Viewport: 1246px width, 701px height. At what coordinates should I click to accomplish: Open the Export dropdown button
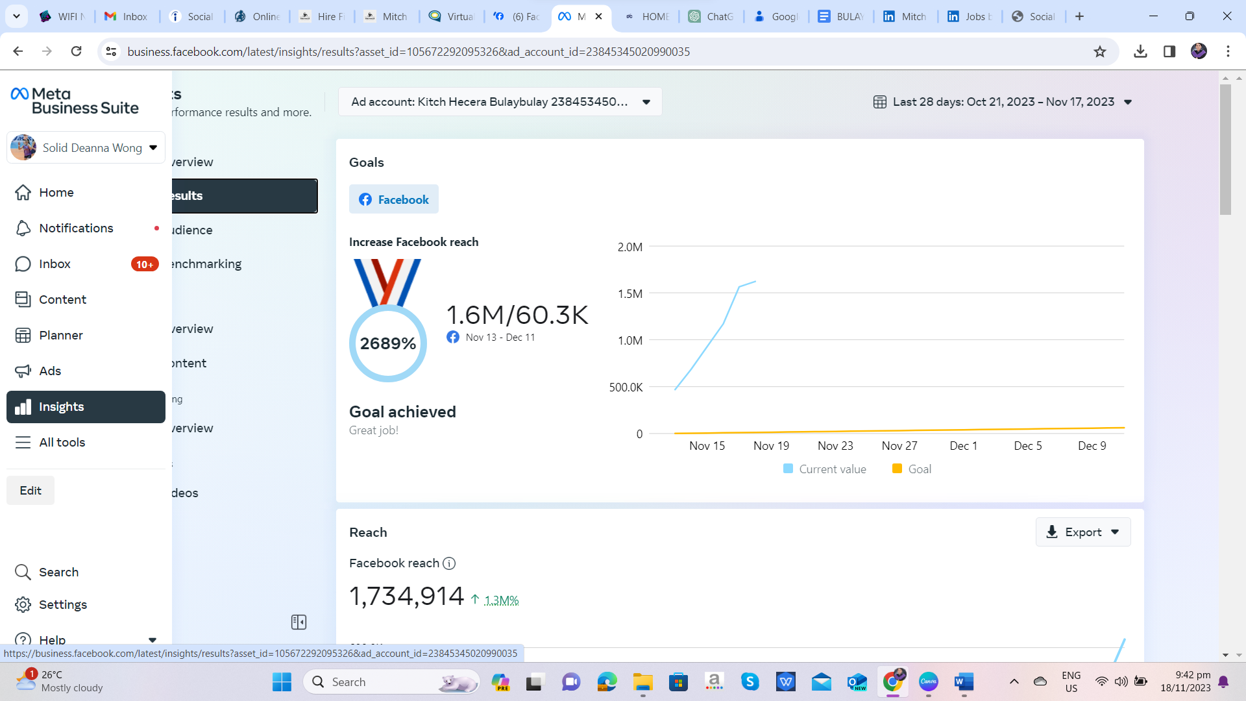(1082, 532)
